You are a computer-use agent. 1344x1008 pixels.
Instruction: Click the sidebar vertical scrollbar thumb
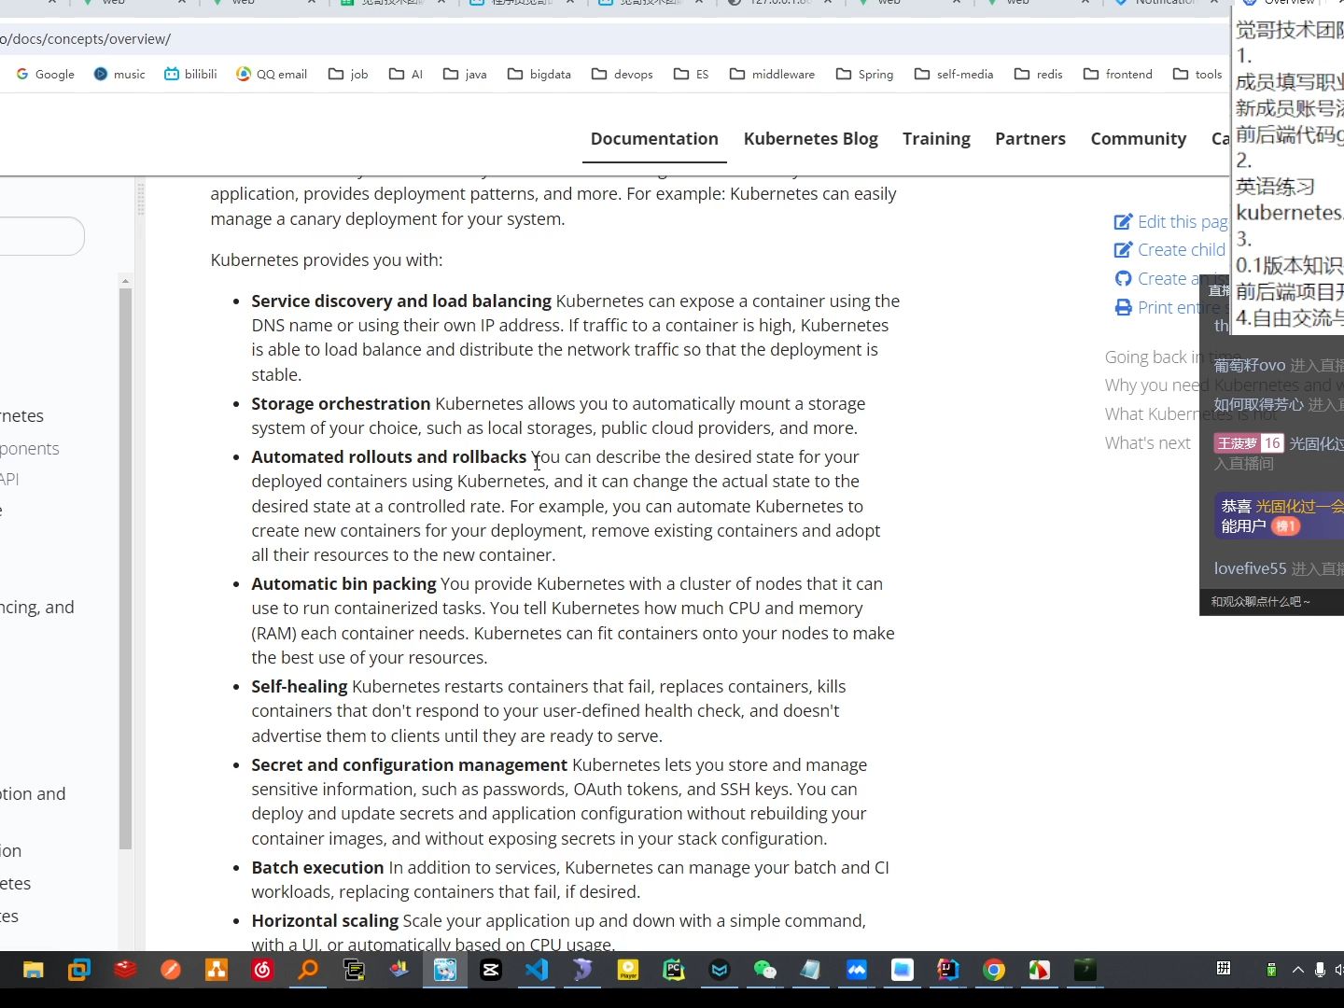(125, 569)
